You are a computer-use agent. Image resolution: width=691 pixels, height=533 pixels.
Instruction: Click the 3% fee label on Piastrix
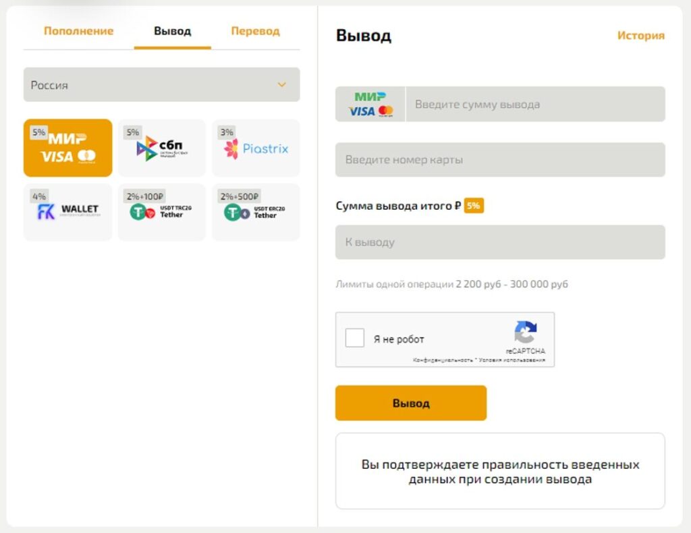pyautogui.click(x=227, y=132)
